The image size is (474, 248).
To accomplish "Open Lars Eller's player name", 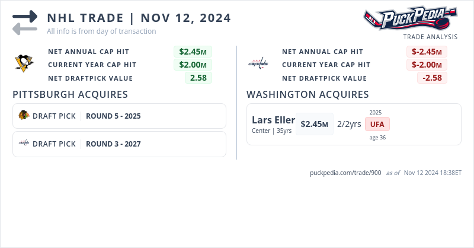I will (273, 120).
